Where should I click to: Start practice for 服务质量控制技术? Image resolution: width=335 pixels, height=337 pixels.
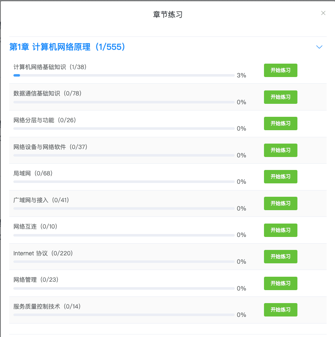(281, 310)
